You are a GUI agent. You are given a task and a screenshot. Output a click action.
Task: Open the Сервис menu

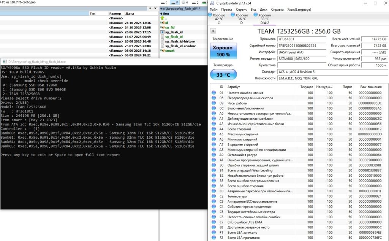click(241, 10)
